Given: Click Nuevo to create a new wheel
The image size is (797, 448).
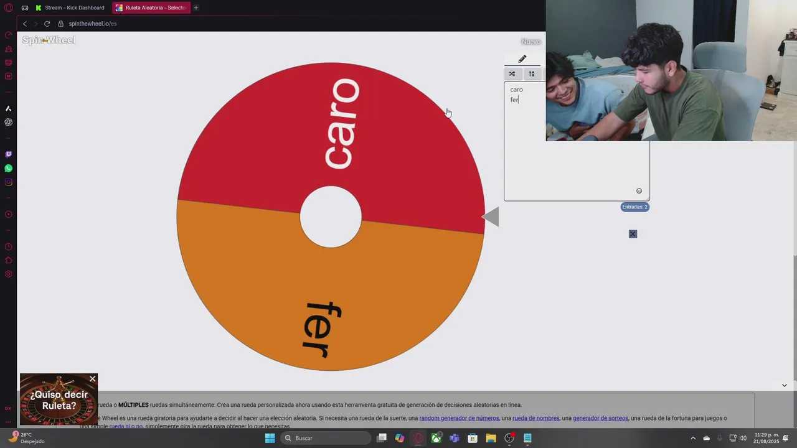Looking at the screenshot, I should tap(531, 42).
